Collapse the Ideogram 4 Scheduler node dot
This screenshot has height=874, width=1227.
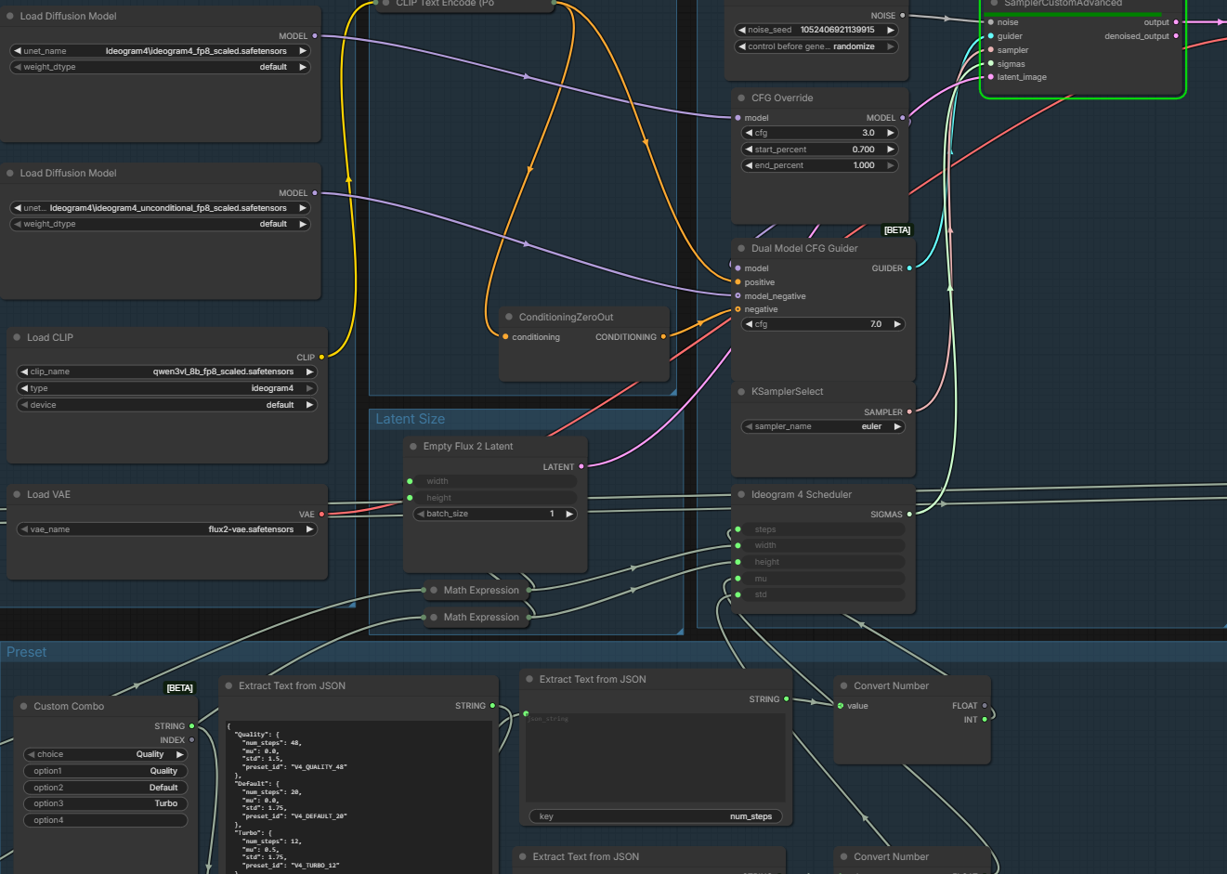(741, 495)
